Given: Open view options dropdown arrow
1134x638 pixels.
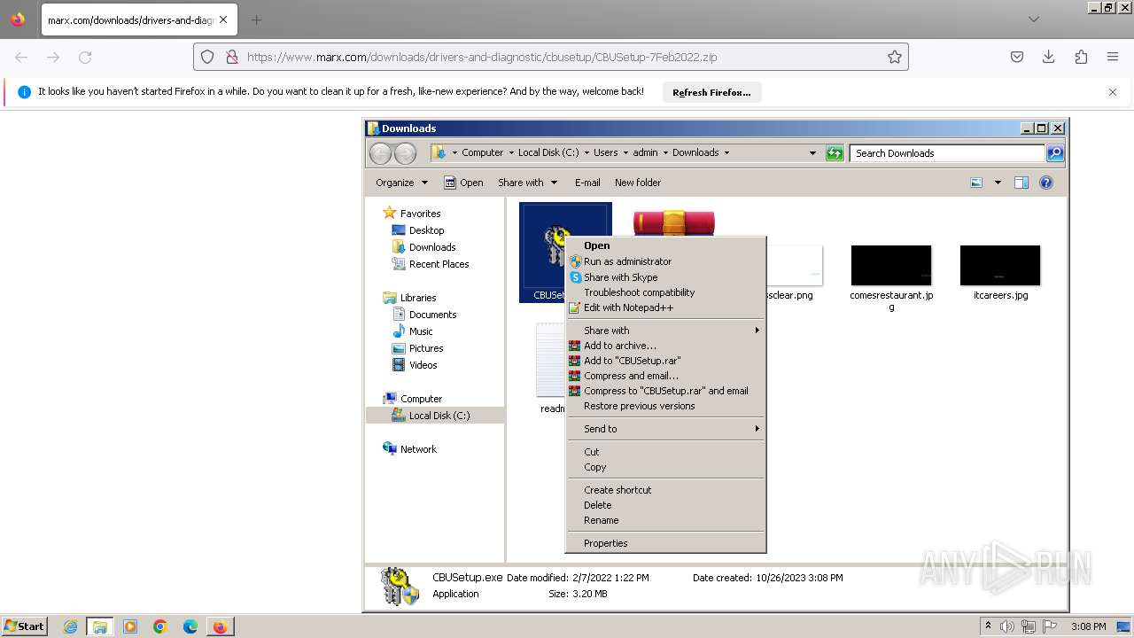Looking at the screenshot, I should [x=998, y=183].
